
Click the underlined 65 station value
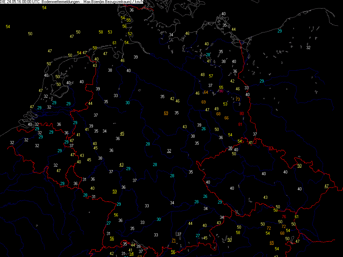(x=272, y=243)
